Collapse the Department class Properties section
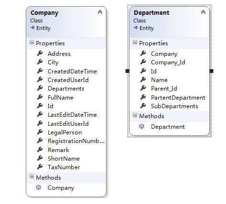This screenshot has height=204, width=226. click(x=135, y=42)
